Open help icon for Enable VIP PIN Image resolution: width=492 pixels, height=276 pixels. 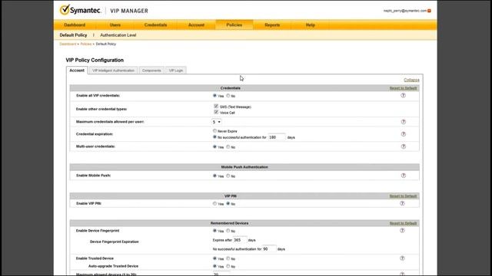pyautogui.click(x=402, y=203)
